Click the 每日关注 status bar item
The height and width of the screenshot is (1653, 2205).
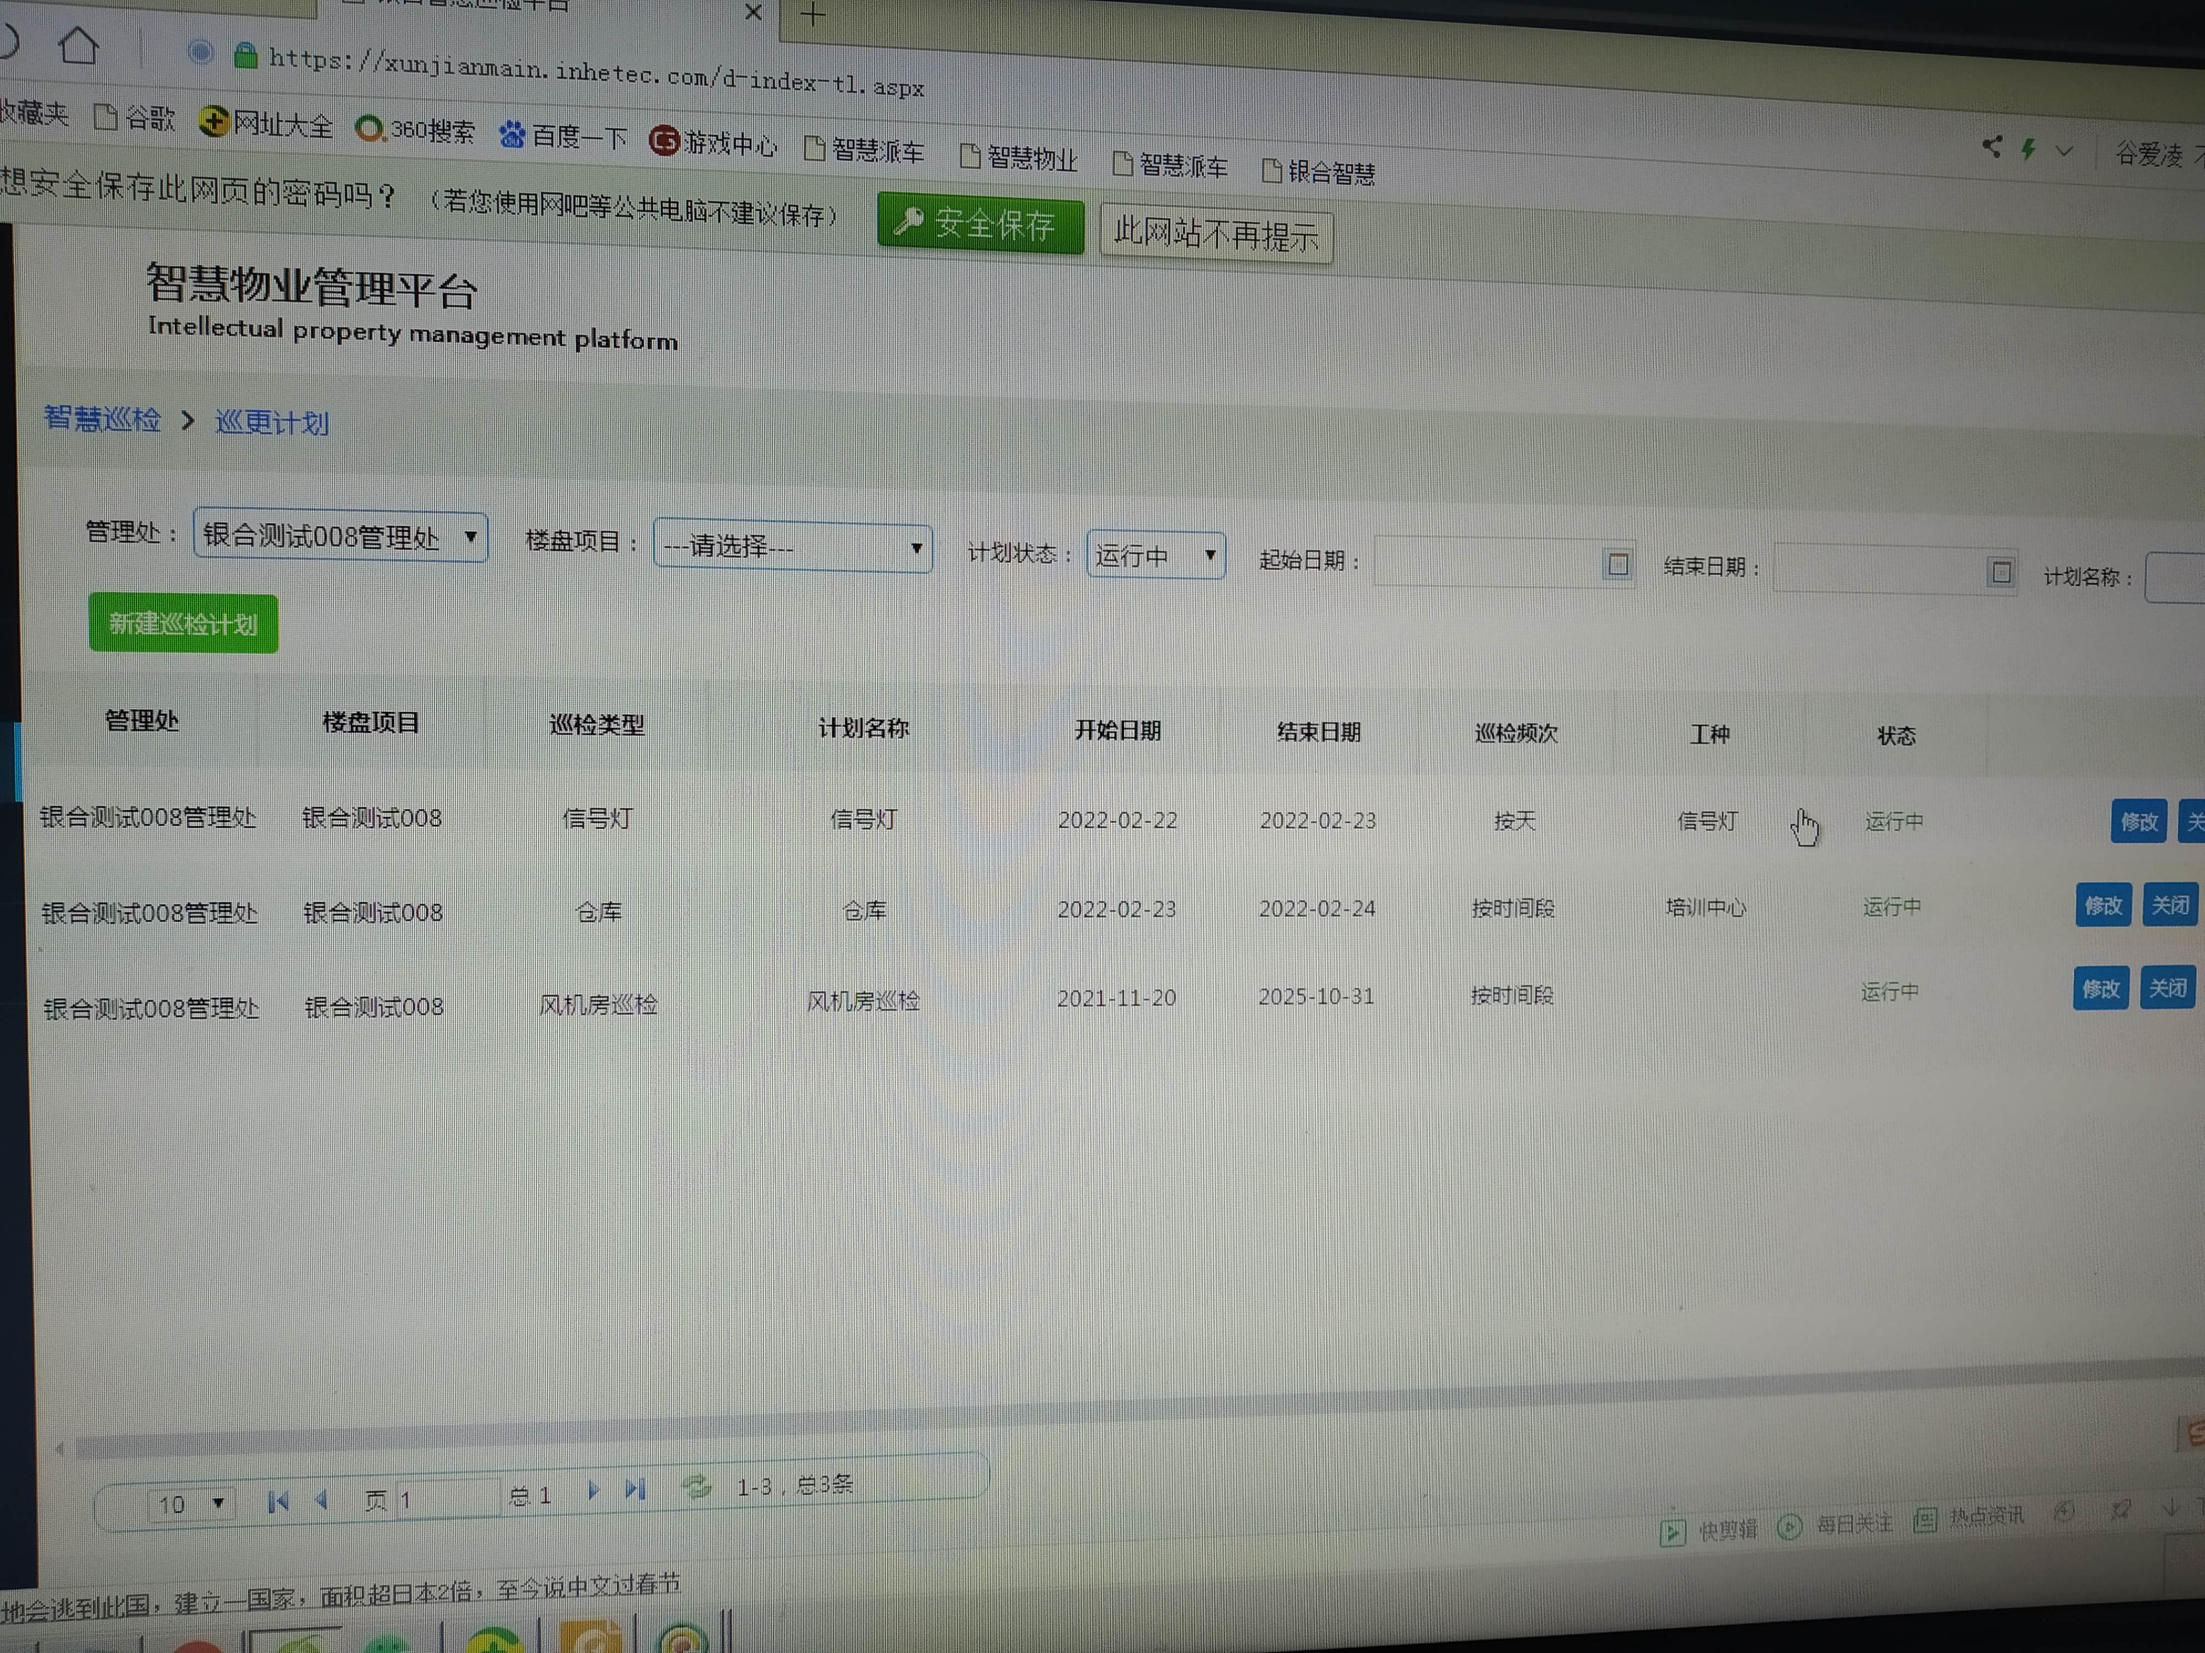tap(1834, 1526)
